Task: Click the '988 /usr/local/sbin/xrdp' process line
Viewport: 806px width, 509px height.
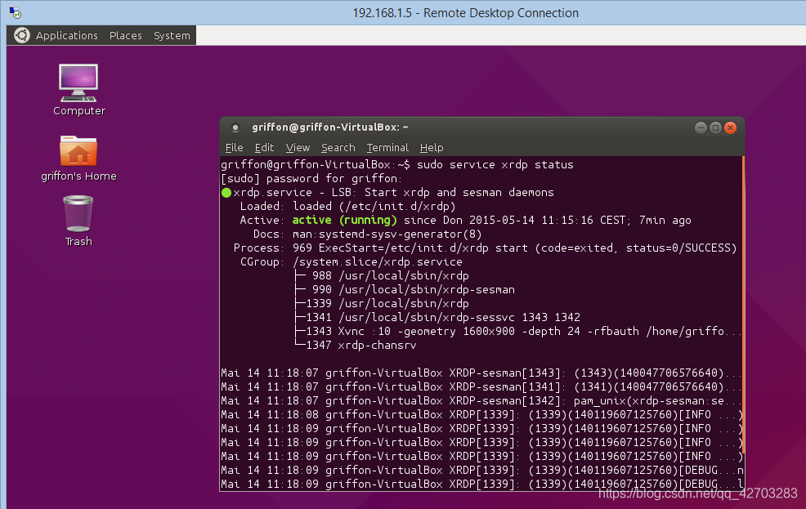Action: pos(382,275)
